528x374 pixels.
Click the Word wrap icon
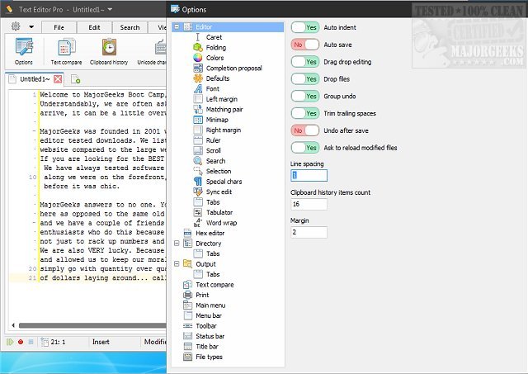tap(198, 223)
